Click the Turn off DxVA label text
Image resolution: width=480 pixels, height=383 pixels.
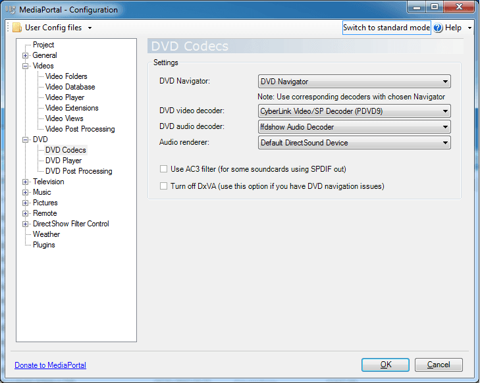click(277, 186)
